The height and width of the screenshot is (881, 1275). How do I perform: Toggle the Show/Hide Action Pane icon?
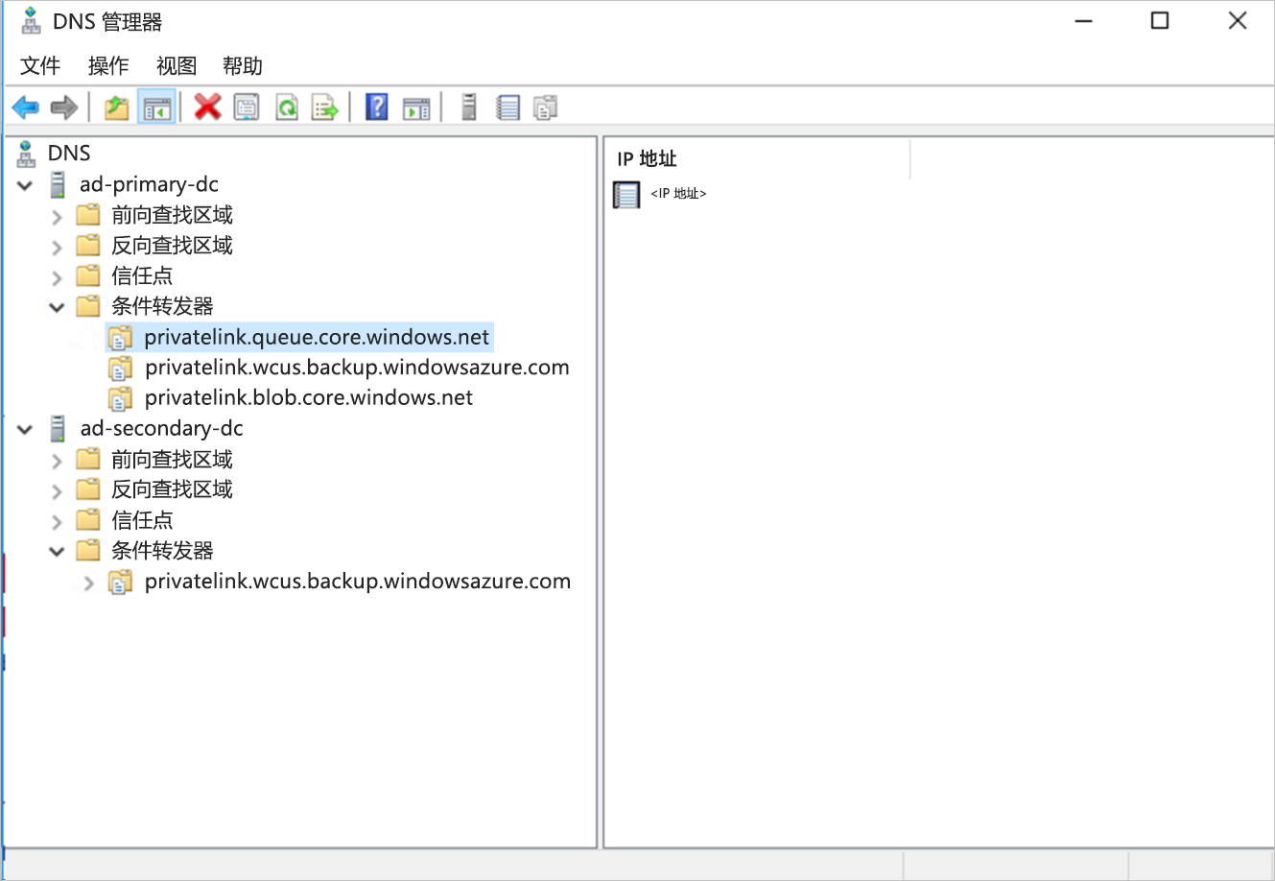coord(416,107)
